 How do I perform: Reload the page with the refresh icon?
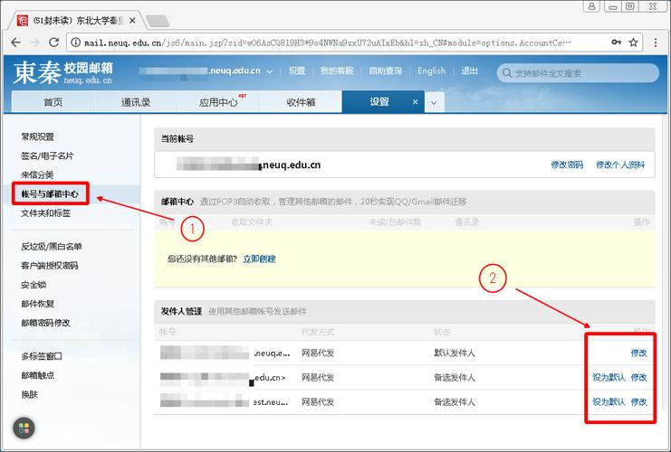click(53, 42)
